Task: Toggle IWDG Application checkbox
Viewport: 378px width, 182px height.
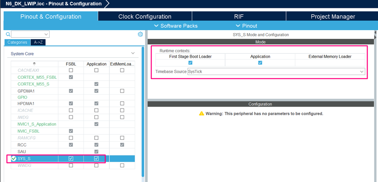Action: (x=96, y=117)
